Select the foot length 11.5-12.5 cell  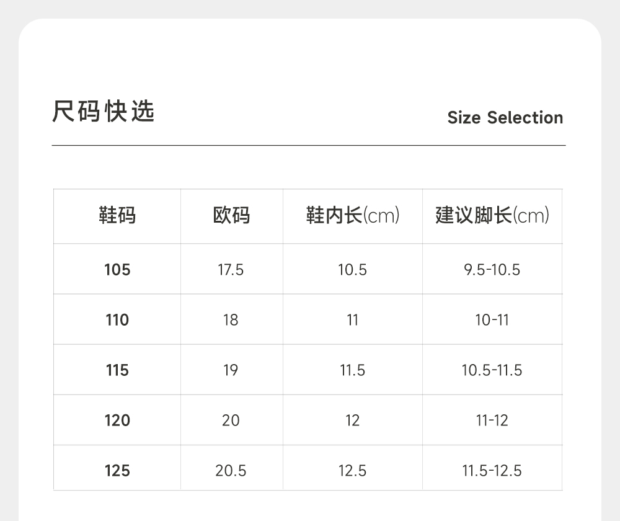[x=492, y=471]
